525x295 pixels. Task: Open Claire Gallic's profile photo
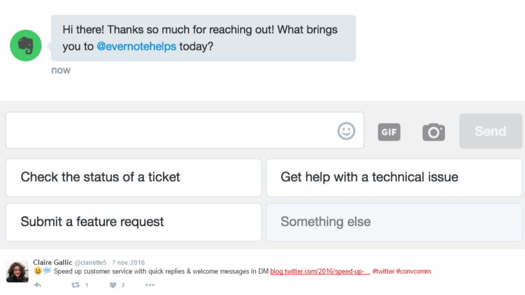point(17,271)
